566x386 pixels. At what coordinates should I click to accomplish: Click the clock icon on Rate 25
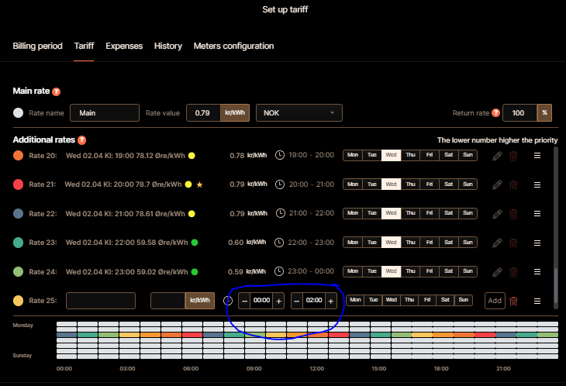coord(228,301)
